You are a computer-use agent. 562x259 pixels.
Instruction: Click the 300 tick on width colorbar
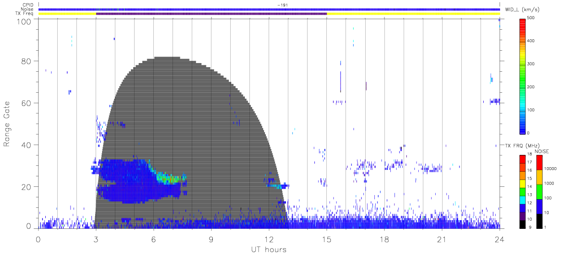(x=530, y=64)
